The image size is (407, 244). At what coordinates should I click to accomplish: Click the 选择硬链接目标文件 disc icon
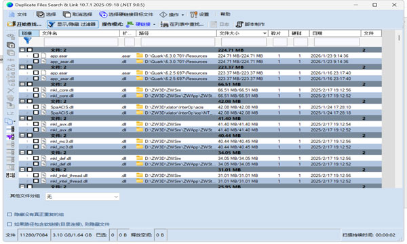point(103,14)
